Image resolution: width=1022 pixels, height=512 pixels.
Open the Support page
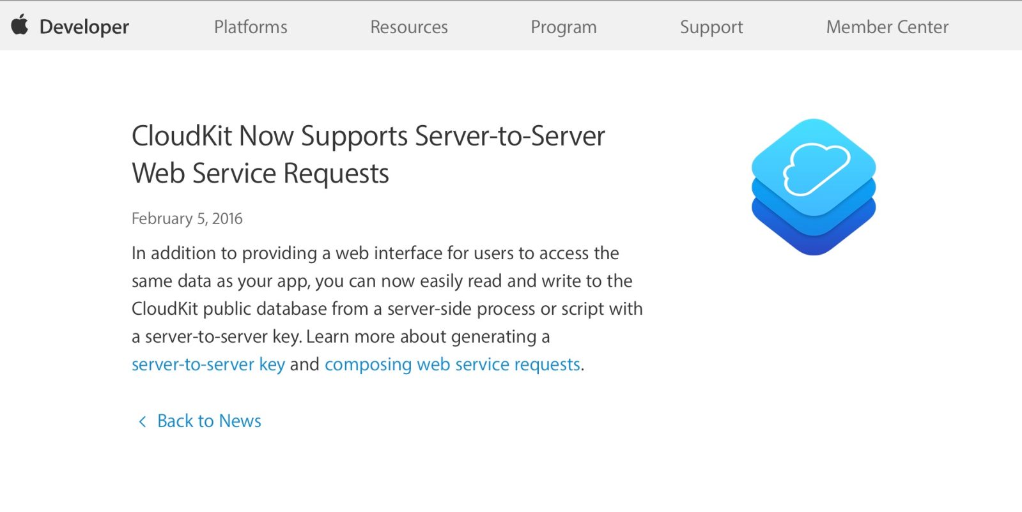711,27
